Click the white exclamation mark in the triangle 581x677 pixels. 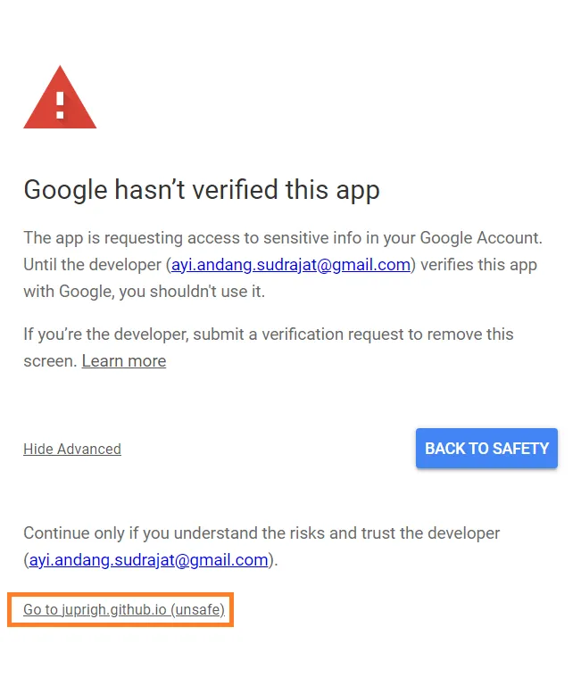click(60, 105)
